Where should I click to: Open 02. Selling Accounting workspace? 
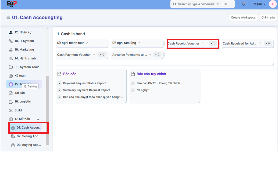click(28, 136)
